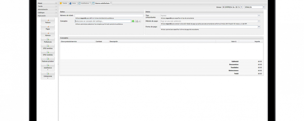Collapse the Menú side panel
This screenshot has width=304, height=121.
56,3
